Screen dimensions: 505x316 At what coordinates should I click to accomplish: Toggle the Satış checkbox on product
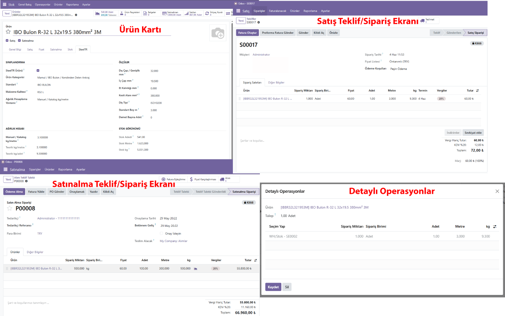(x=7, y=41)
